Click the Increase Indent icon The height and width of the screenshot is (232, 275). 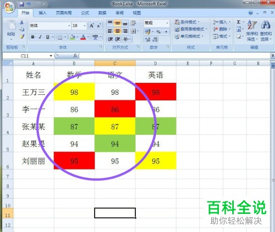click(118, 39)
